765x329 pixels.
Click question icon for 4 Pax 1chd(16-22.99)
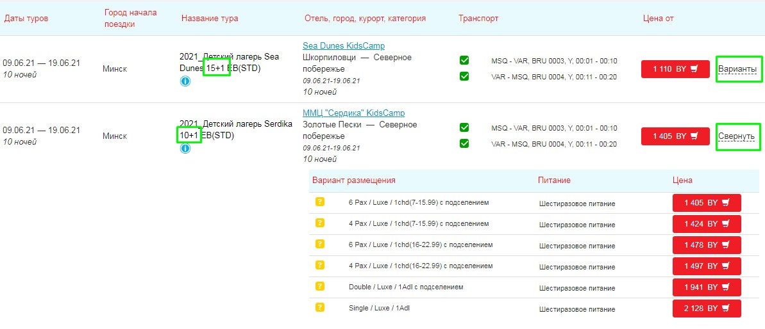319,265
